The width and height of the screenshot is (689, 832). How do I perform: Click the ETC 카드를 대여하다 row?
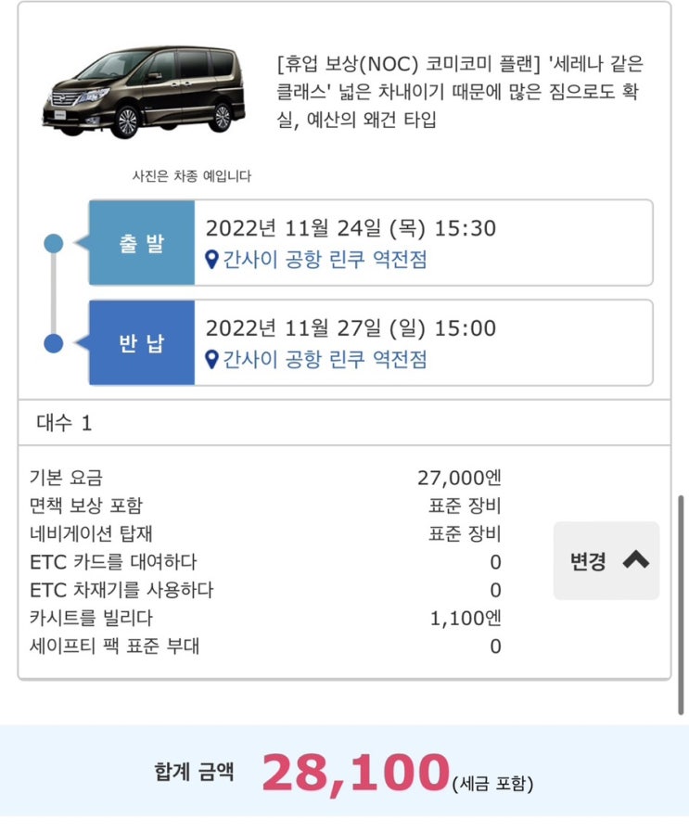(264, 562)
